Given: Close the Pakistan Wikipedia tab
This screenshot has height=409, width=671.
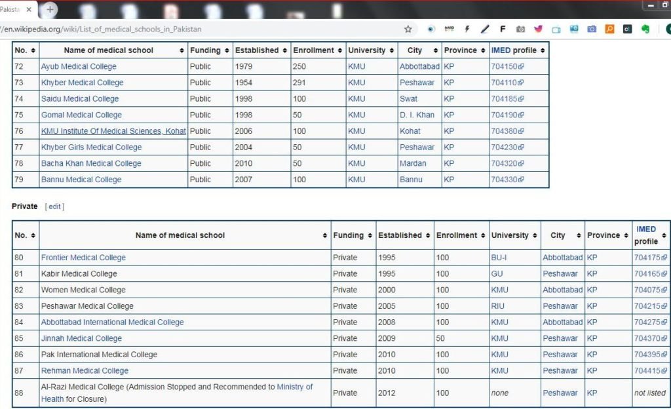Looking at the screenshot, I should point(29,9).
